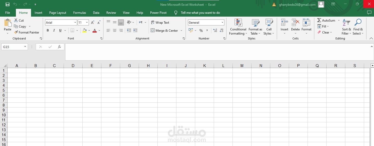Screen dimensions: 374x146
Task: Go to the Data tab
Action: tap(96, 12)
